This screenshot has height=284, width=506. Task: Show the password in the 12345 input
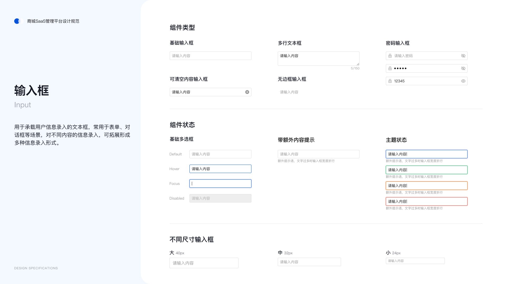[463, 81]
